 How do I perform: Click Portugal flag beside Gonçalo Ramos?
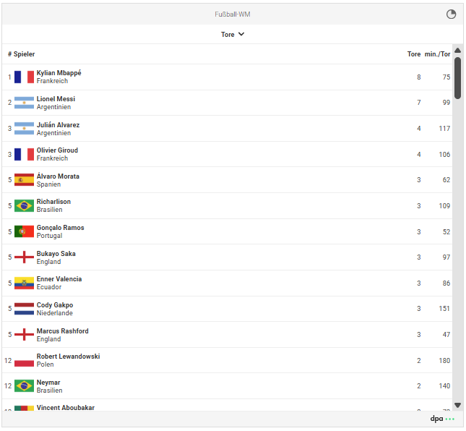point(24,231)
